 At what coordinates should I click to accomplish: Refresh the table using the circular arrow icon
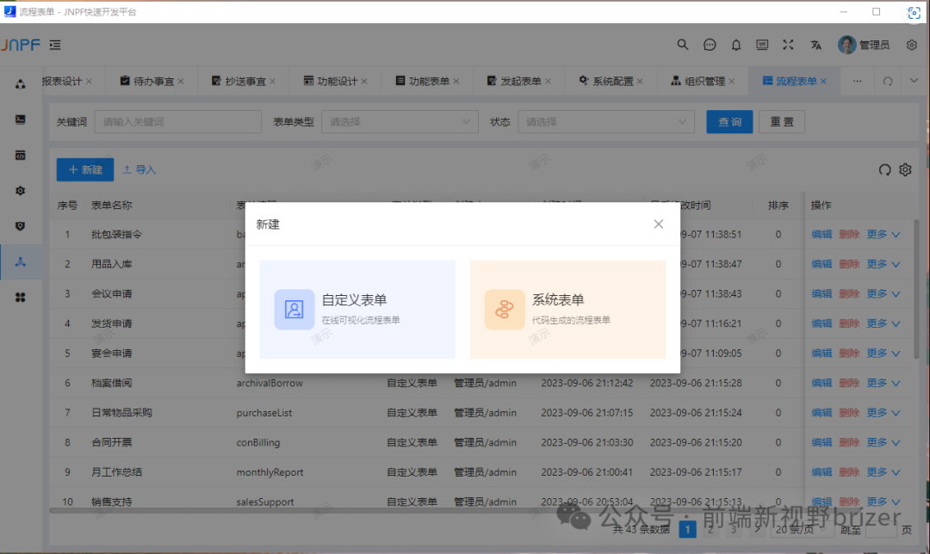(884, 169)
